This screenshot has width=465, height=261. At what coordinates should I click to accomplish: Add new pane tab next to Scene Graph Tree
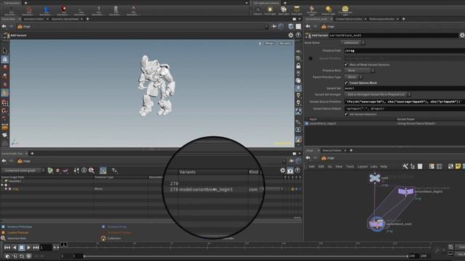(32, 154)
